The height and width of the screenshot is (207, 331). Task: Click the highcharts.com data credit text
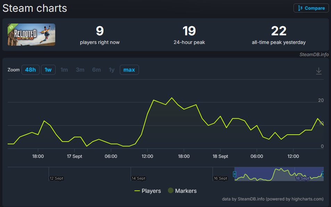(273, 199)
